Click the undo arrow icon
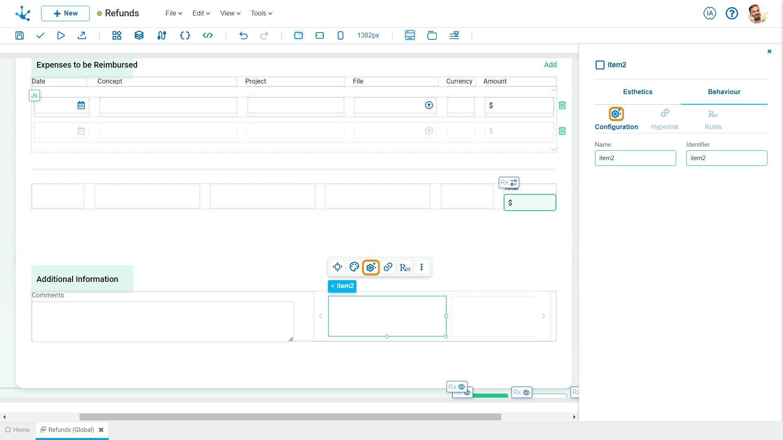This screenshot has height=440, width=783. [243, 35]
